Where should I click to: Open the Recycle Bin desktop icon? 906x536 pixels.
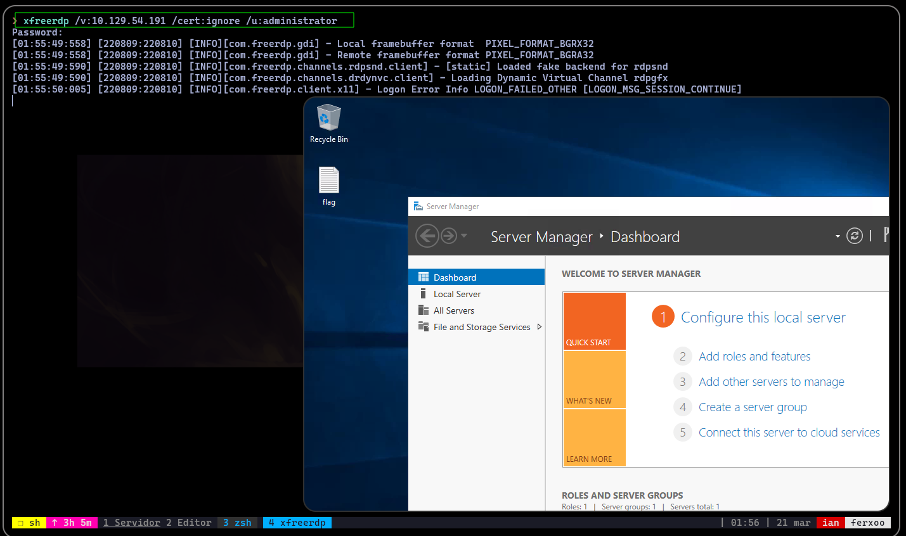328,124
